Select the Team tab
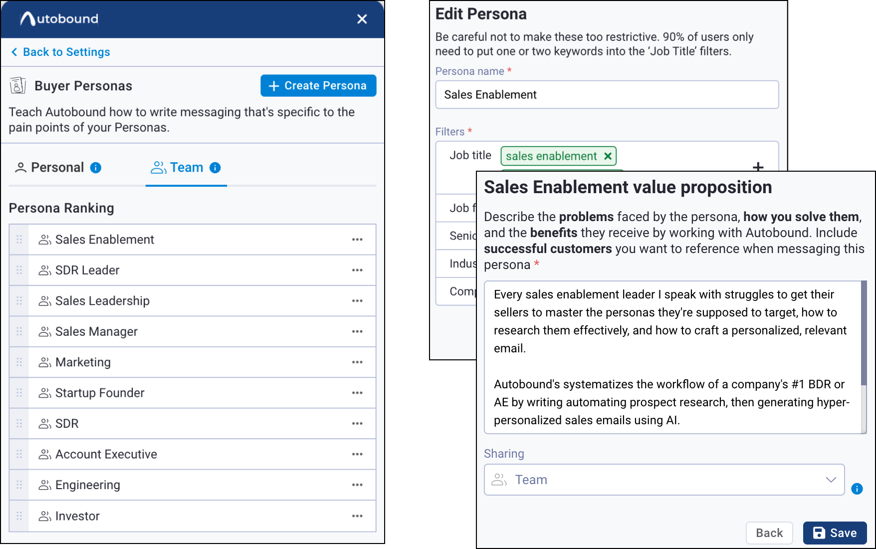Viewport: 876px width, 549px height. click(x=186, y=168)
